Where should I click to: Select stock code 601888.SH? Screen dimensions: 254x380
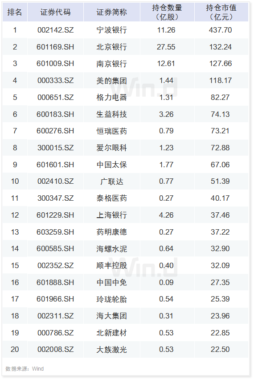(x=55, y=283)
